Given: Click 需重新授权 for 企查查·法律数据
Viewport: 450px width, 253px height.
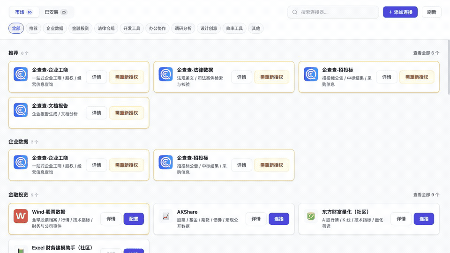Looking at the screenshot, I should pos(271,77).
